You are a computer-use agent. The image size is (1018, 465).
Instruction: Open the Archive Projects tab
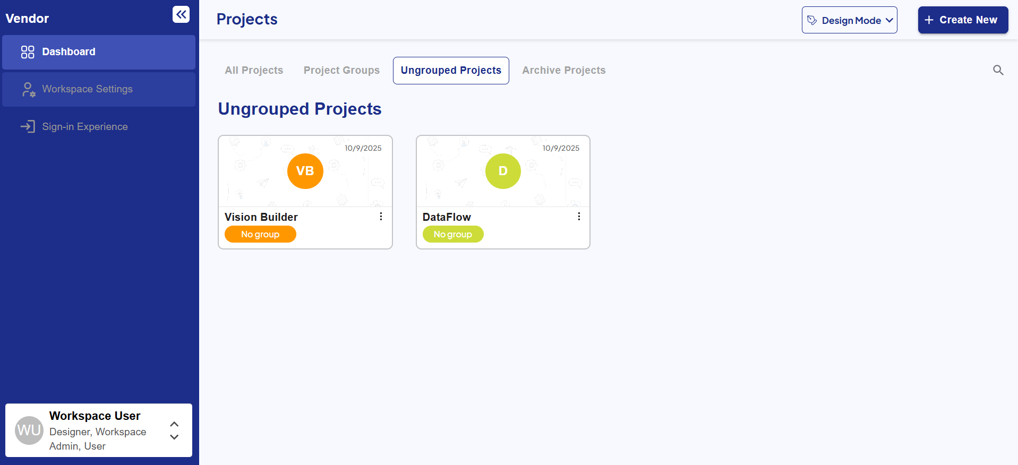point(563,71)
